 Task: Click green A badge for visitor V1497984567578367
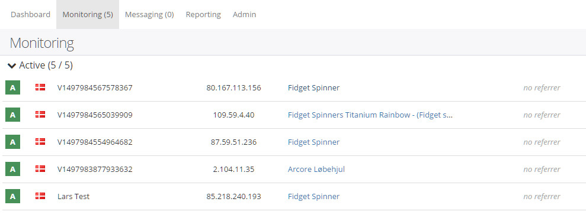[12, 88]
